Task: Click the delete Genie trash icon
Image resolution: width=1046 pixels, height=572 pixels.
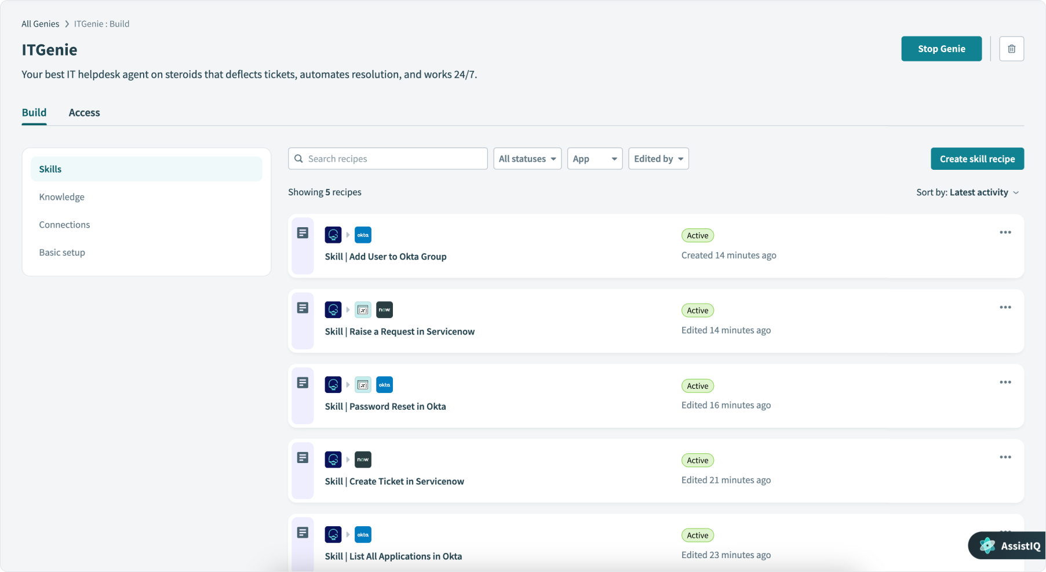Action: tap(1011, 49)
